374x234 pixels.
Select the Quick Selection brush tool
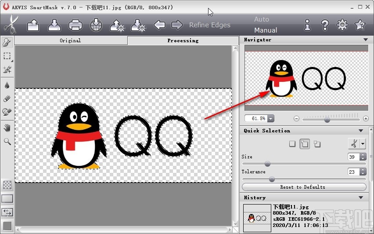click(7, 42)
